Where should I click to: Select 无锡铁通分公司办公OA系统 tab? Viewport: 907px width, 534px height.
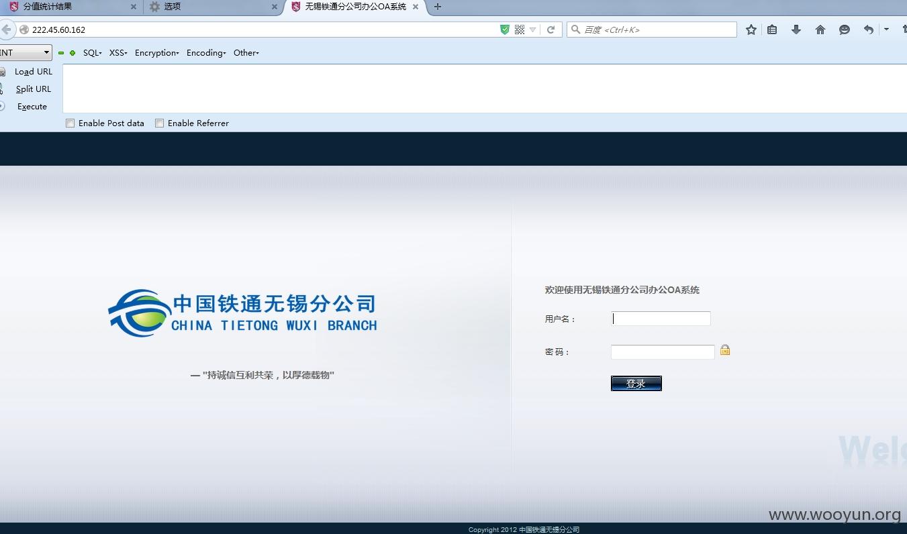(x=355, y=7)
